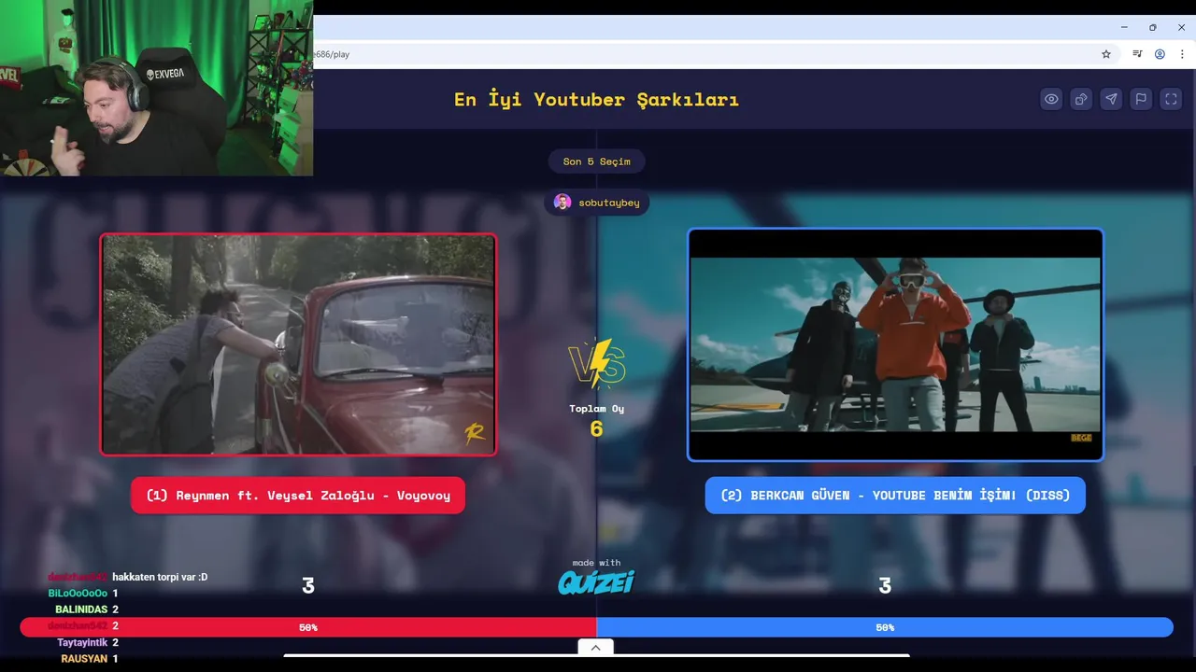Screen dimensions: 1196x672
Task: Vote for (1) Reynmen ft. Veysel Zaloğlu - Voyovoy
Action: (298, 496)
